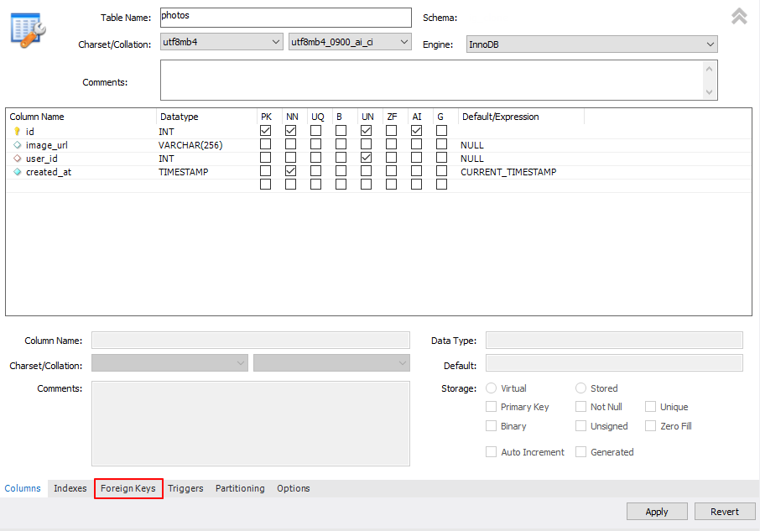Uncheck PK checkbox for id column
The height and width of the screenshot is (531, 760).
tap(265, 131)
